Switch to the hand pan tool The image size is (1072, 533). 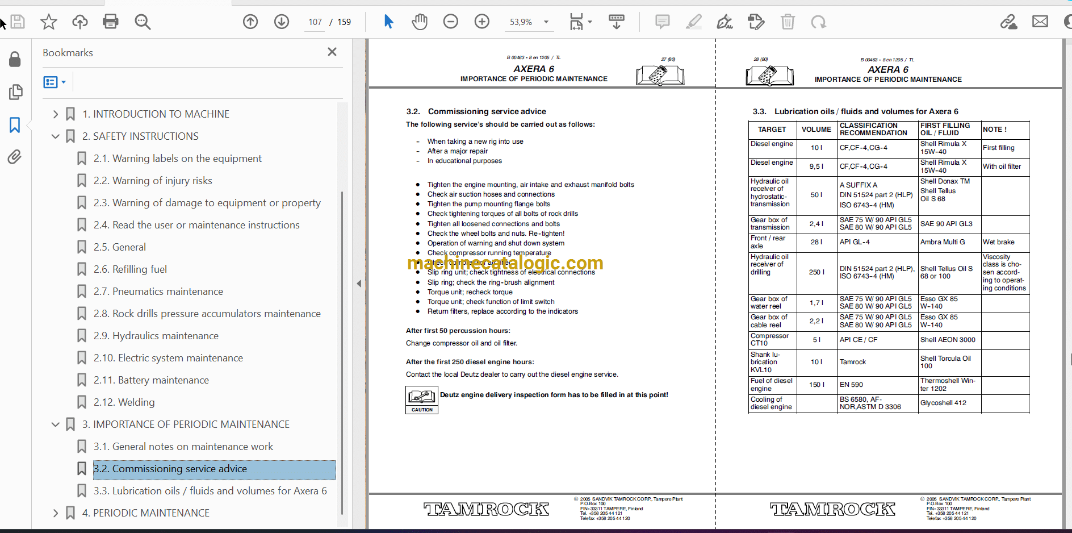pos(420,22)
